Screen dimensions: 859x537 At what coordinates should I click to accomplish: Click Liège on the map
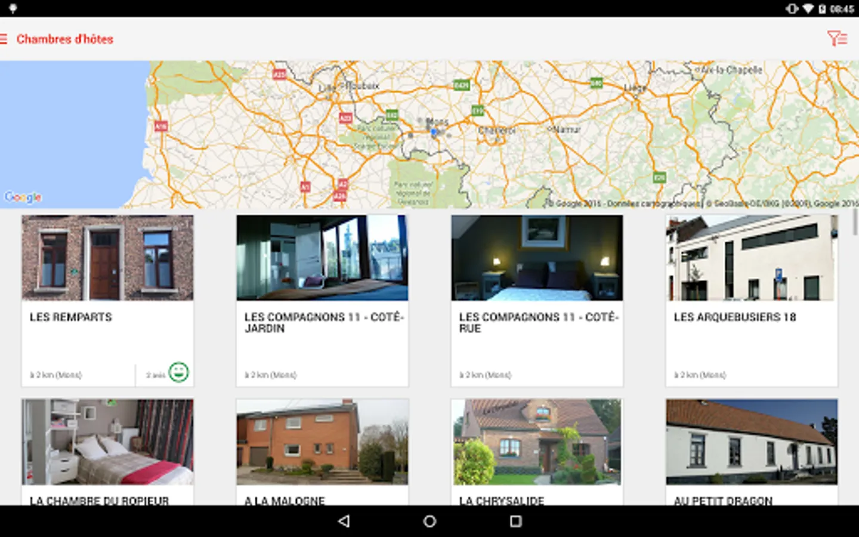pyautogui.click(x=635, y=88)
